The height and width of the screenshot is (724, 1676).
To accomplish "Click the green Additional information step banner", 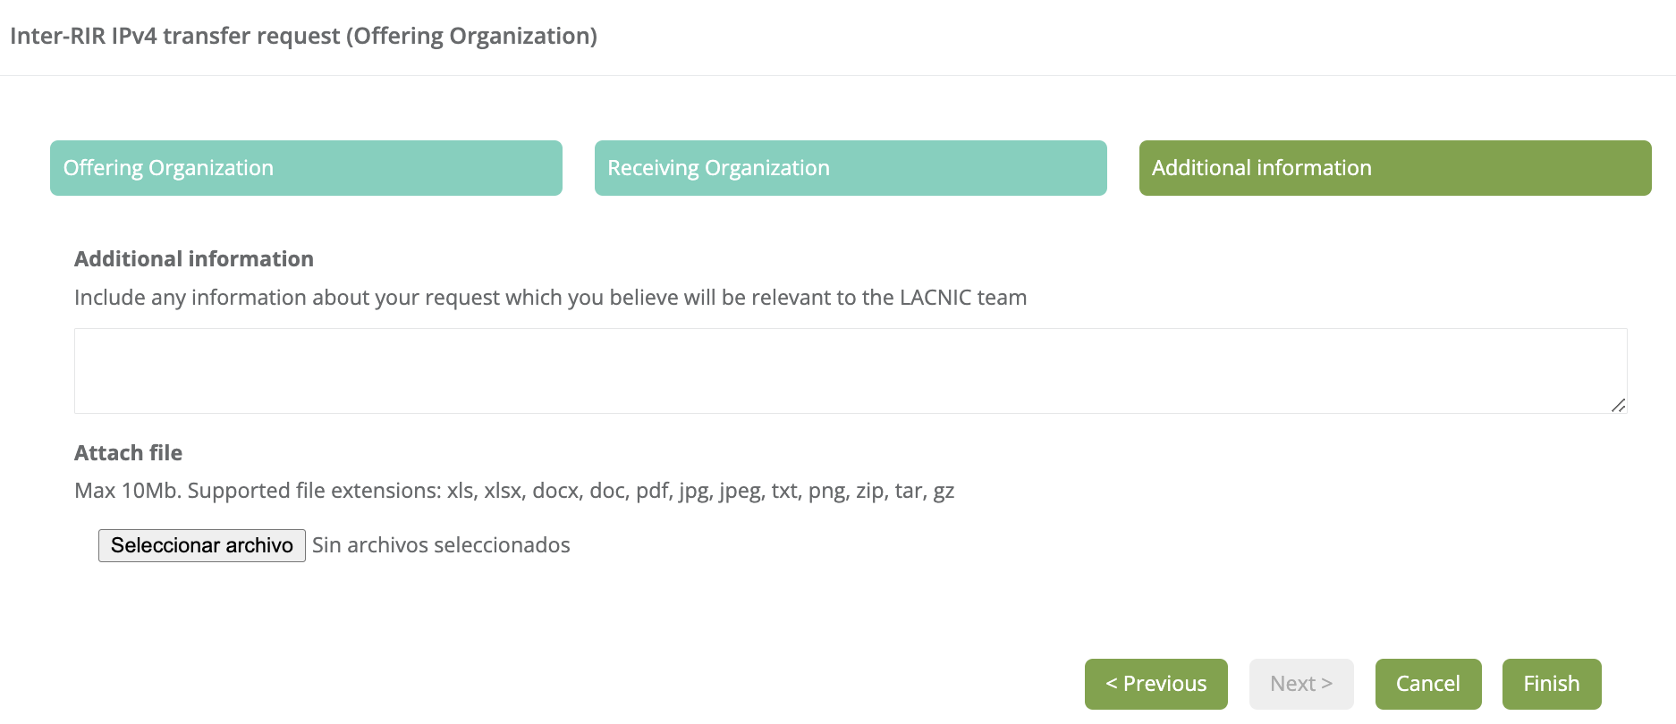I will click(x=1393, y=168).
